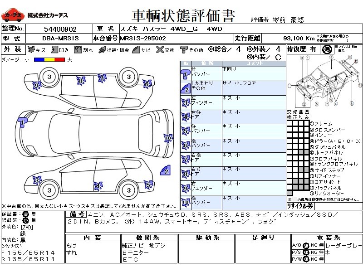This screenshot has height=272, width=363.
Task: Click scratch marker 4 on the car diagram door
Action: [98, 186]
